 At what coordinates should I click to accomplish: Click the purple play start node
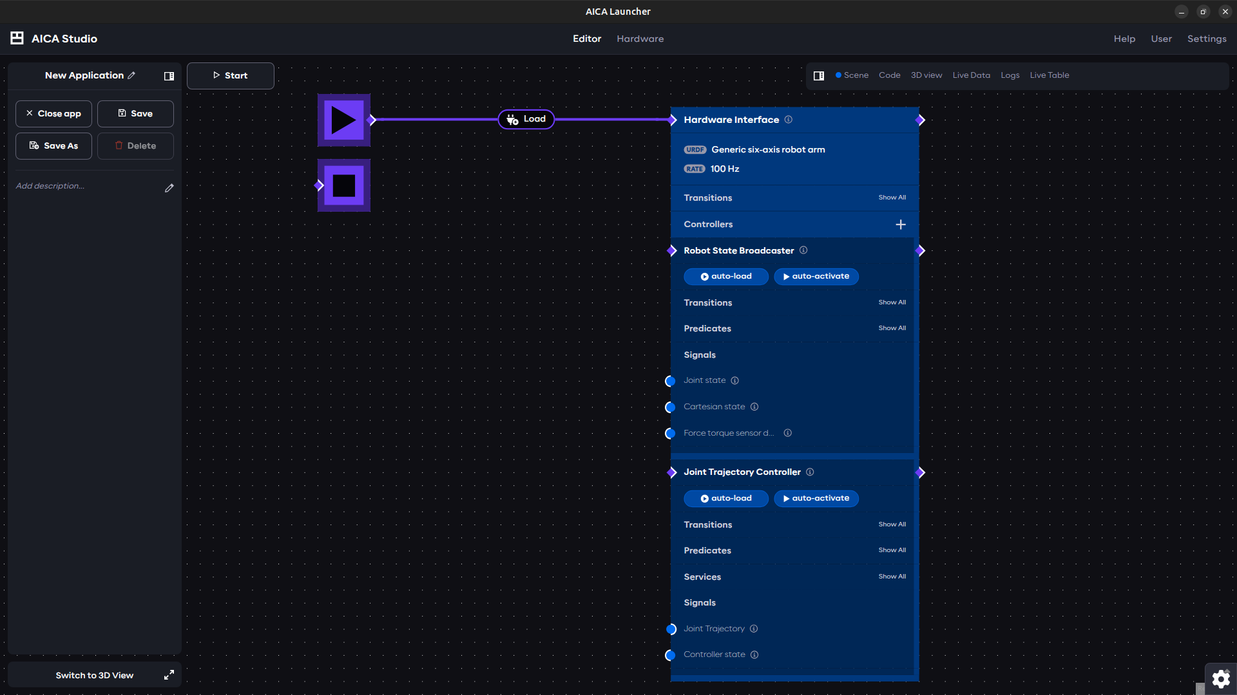(x=343, y=120)
